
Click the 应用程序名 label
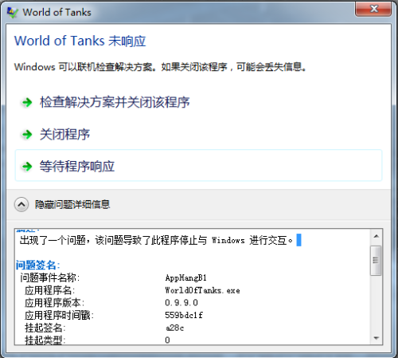pyautogui.click(x=50, y=290)
